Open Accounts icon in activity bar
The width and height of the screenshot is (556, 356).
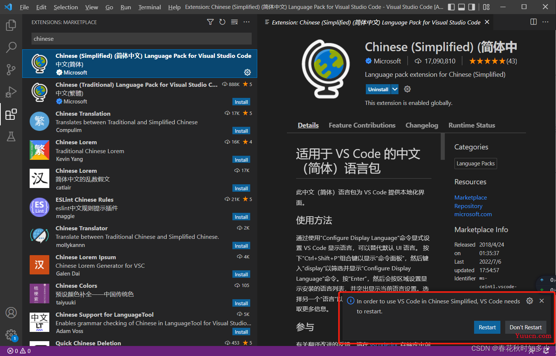[x=11, y=313]
